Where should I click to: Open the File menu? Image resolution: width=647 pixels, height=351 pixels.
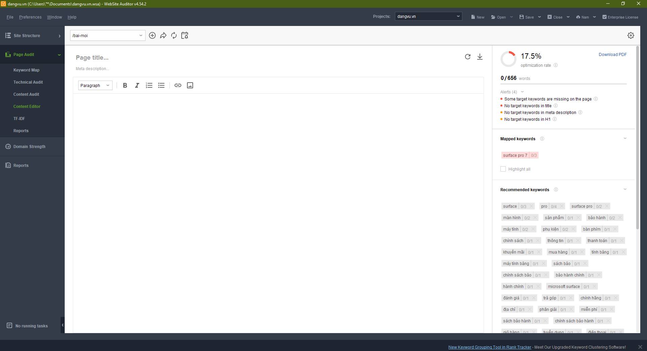10,17
